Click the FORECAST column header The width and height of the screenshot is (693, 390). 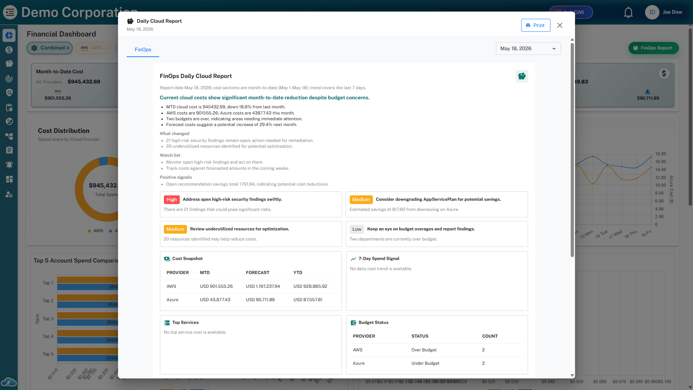coord(257,273)
